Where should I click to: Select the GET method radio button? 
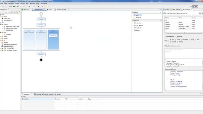coord(171,40)
